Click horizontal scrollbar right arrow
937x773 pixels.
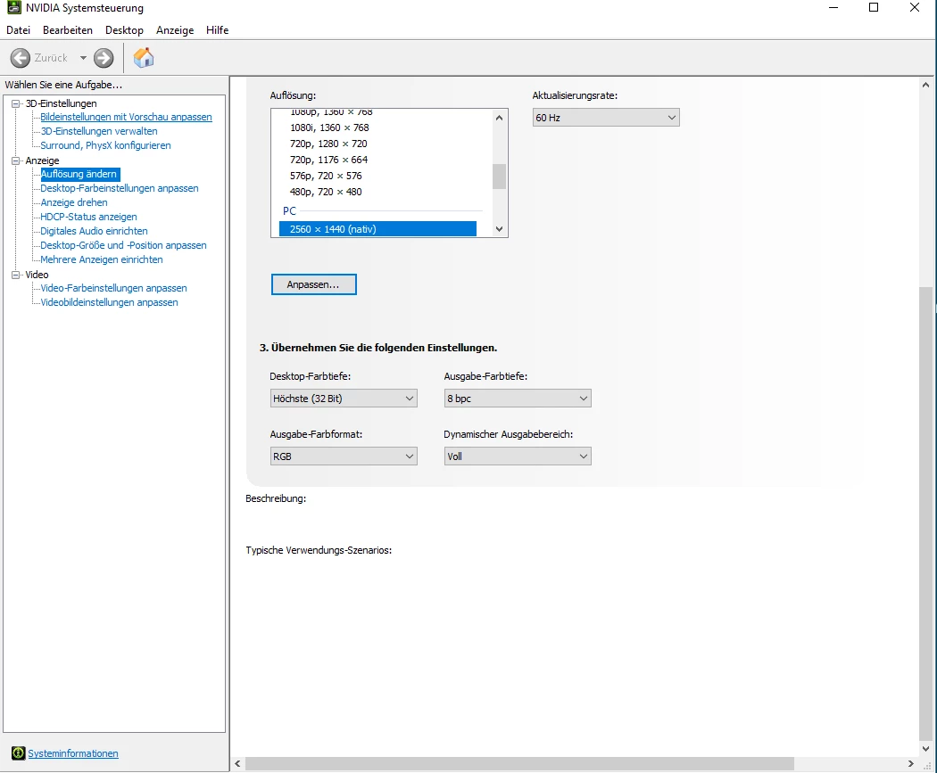[x=911, y=763]
